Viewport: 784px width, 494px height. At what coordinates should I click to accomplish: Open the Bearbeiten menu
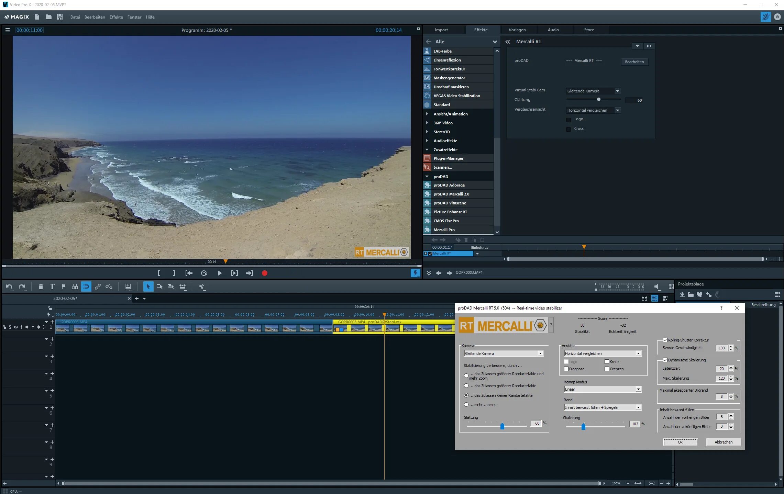95,17
